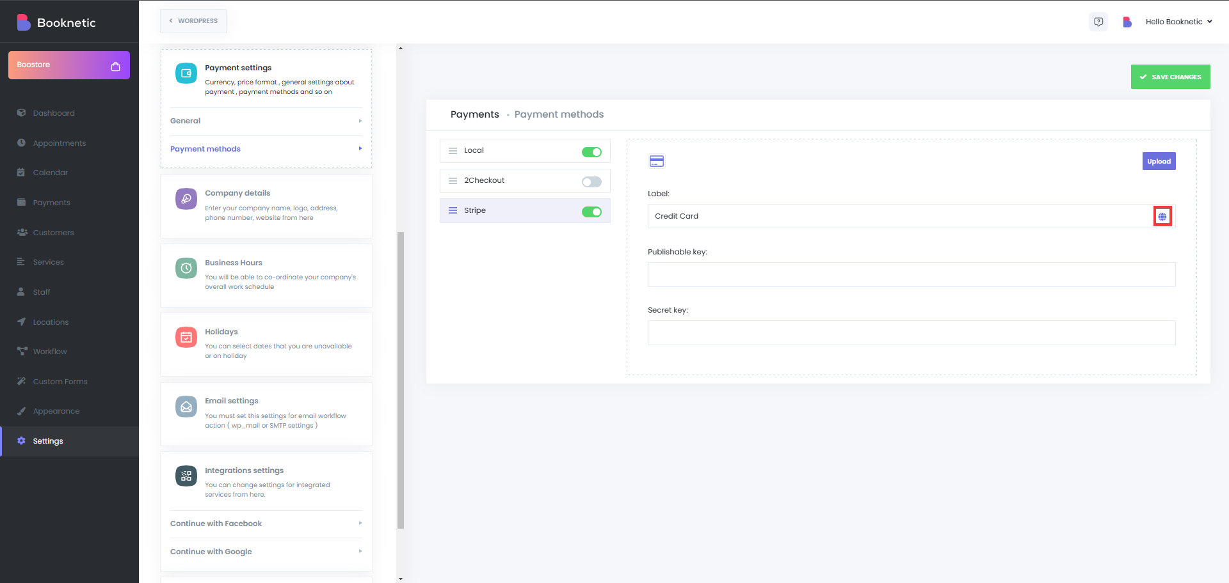Image resolution: width=1229 pixels, height=583 pixels.
Task: Open the Custom Forms menu item
Action: click(69, 382)
